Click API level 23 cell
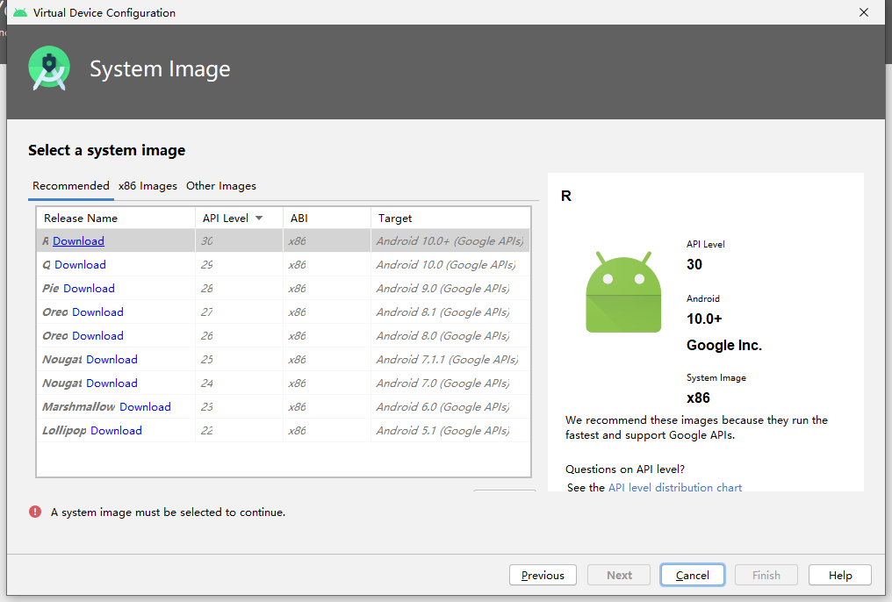The height and width of the screenshot is (602, 892). click(239, 407)
